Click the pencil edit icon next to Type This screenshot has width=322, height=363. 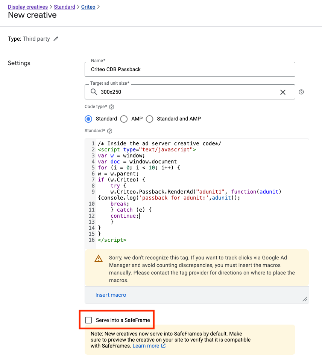coord(56,39)
